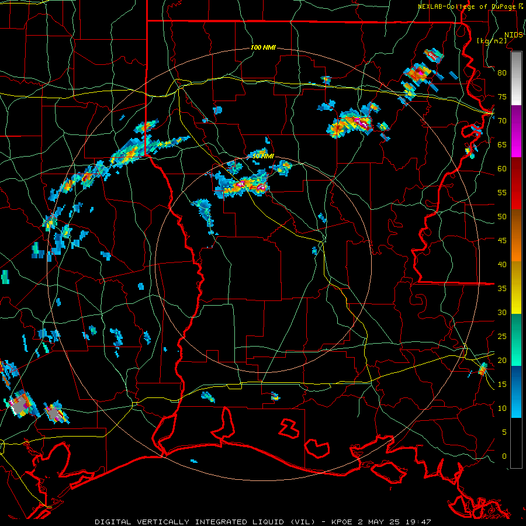Click the scale value 15

502,384
